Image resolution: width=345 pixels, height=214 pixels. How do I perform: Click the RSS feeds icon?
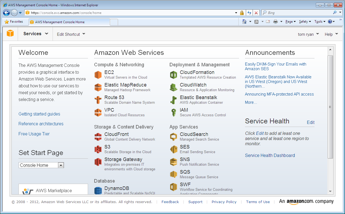tap(256, 22)
